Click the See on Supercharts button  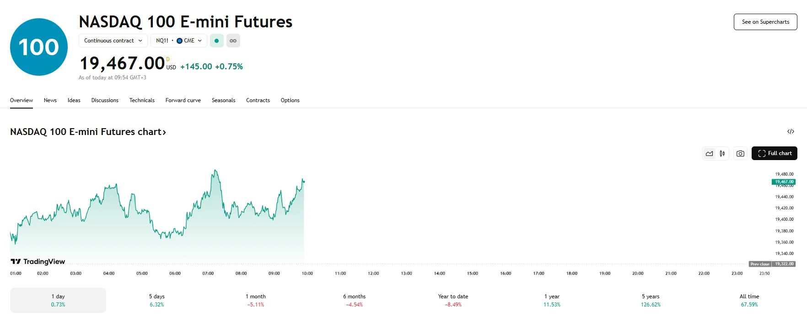pos(765,21)
